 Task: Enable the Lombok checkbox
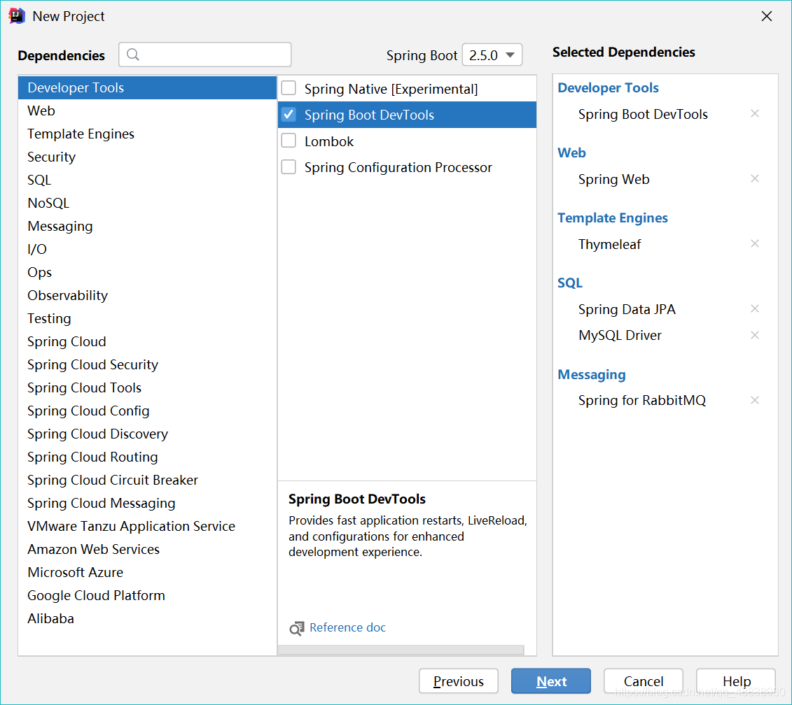(289, 141)
